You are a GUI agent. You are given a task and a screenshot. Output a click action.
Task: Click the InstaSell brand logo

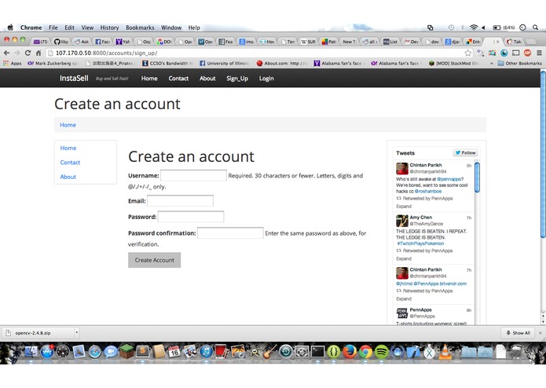pyautogui.click(x=74, y=79)
